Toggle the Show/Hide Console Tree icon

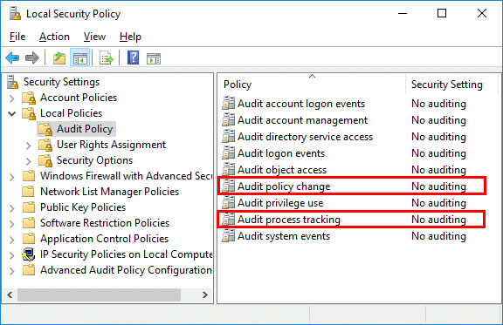pyautogui.click(x=79, y=58)
